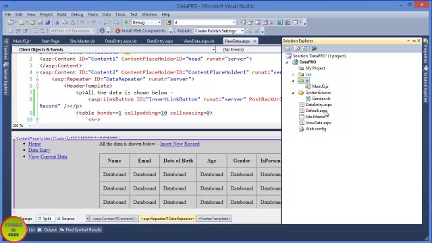Open the zoom percentage dropdown in editor
The height and width of the screenshot is (243, 432).
click(x=30, y=126)
